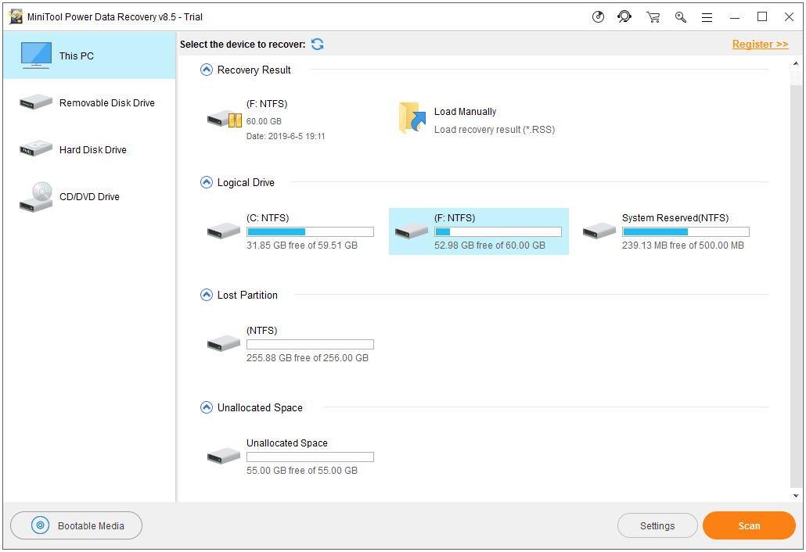Follow the Register >> link
This screenshot has height=552, width=806.
tap(761, 44)
